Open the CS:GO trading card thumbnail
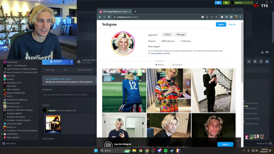 click(x=53, y=124)
